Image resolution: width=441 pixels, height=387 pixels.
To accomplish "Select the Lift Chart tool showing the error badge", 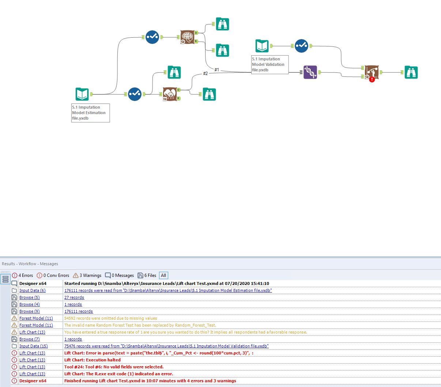I will tap(372, 71).
